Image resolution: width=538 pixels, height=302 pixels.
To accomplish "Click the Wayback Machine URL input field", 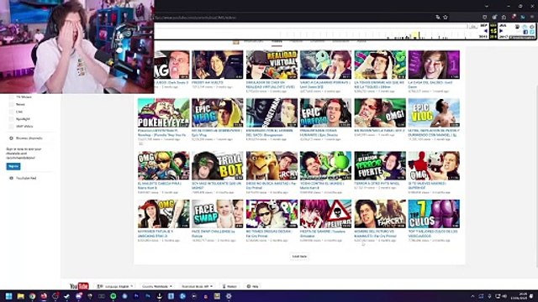I will [x=310, y=26].
